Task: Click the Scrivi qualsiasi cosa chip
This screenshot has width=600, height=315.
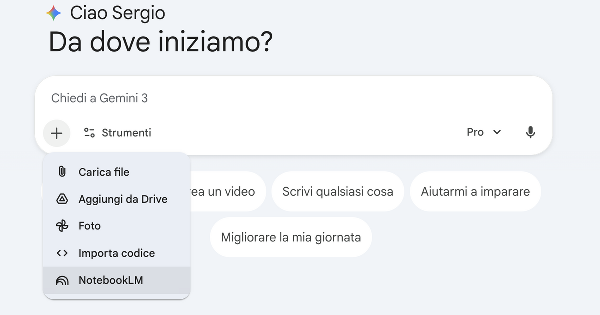Action: pyautogui.click(x=338, y=191)
